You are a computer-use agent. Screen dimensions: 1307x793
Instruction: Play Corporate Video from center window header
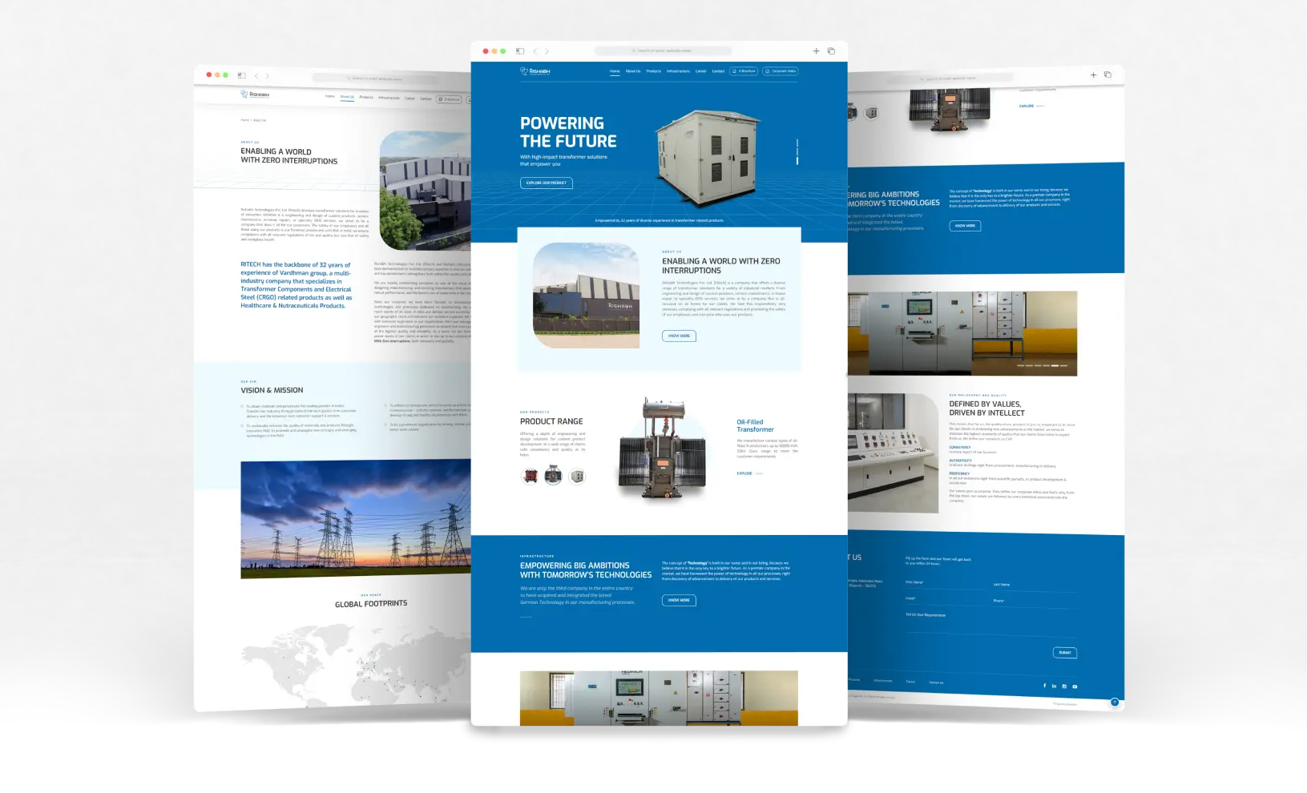click(x=781, y=71)
